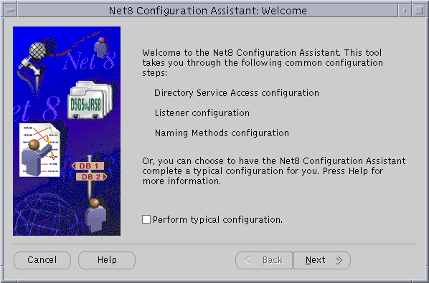The width and height of the screenshot is (429, 283).
Task: Click the disabled Back button
Action: pos(264,260)
